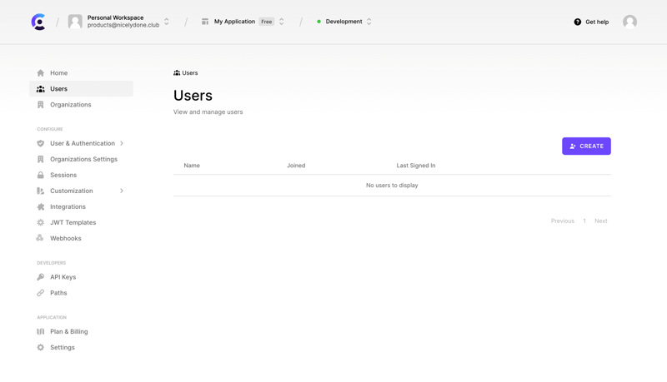Open the Development environment switcher

(369, 22)
